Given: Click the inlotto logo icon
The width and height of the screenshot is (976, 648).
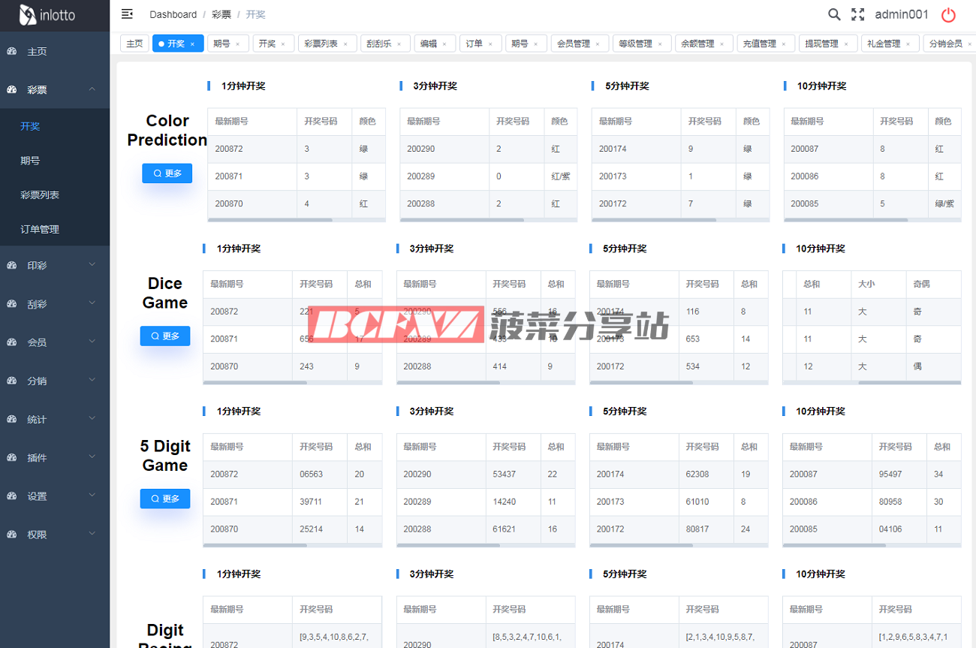Looking at the screenshot, I should (x=28, y=15).
